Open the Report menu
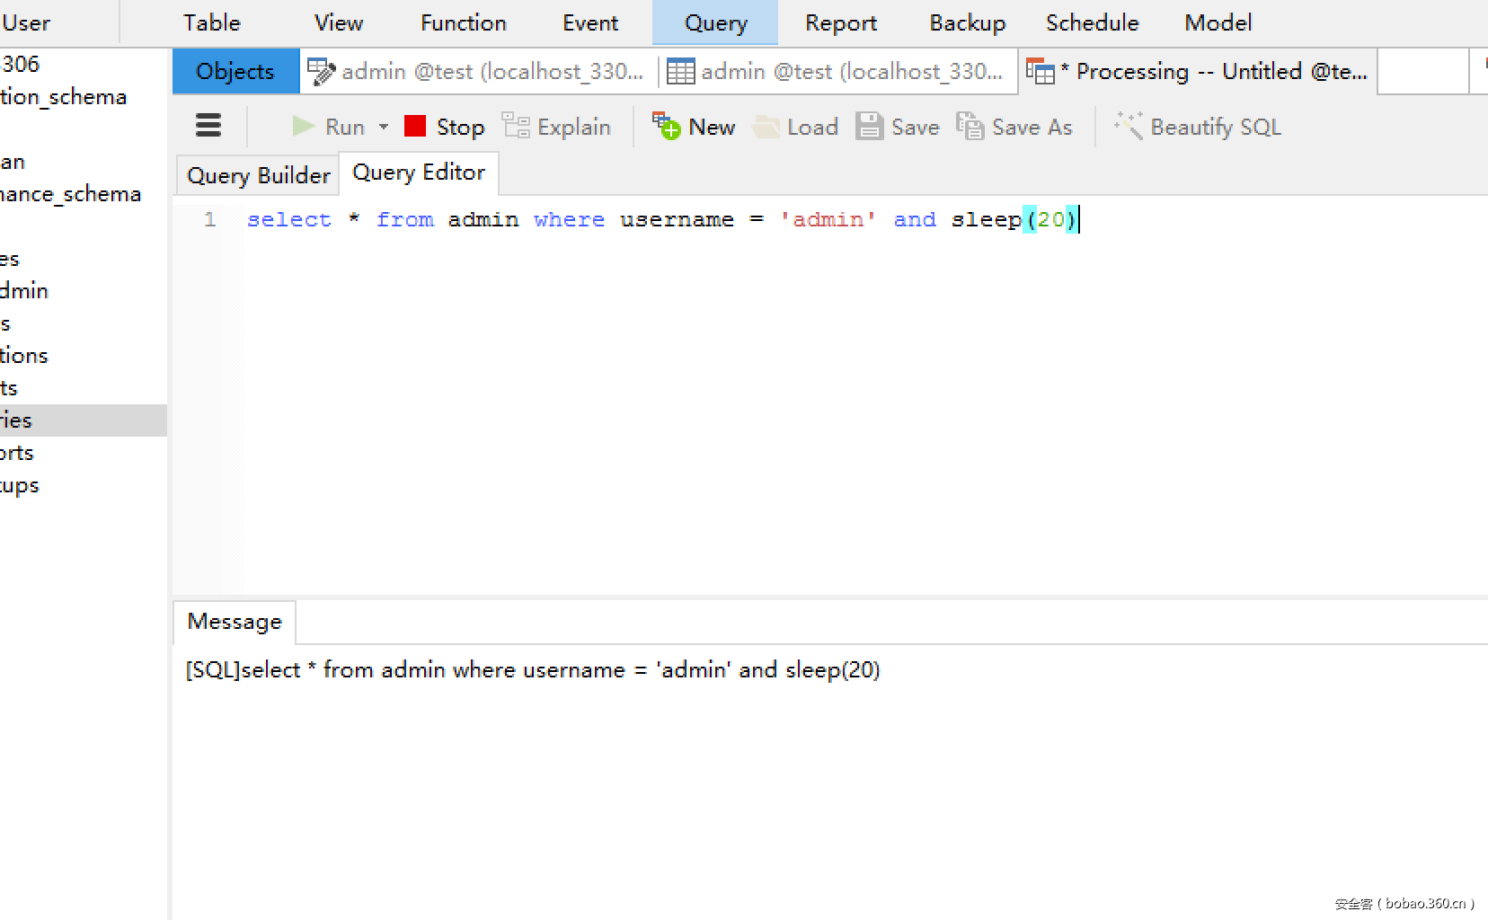Screen dimensions: 1488x920 pyautogui.click(x=841, y=22)
